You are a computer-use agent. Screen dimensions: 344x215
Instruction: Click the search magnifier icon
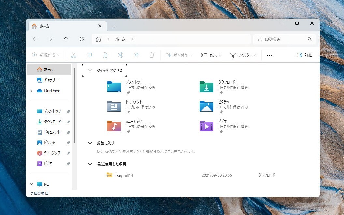(310, 39)
